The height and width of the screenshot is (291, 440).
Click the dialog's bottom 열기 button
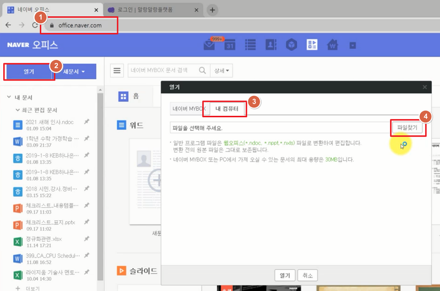[285, 276]
